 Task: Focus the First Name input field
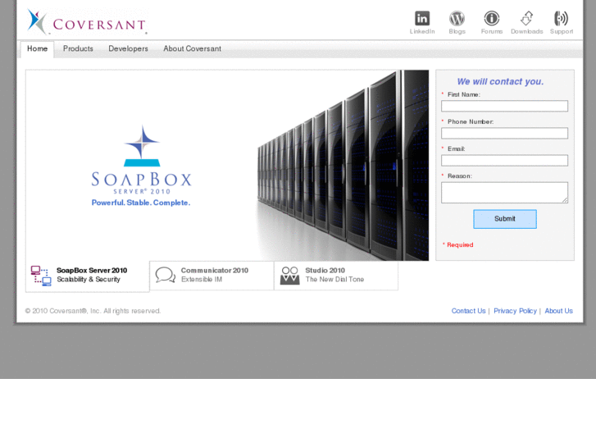pyautogui.click(x=504, y=106)
